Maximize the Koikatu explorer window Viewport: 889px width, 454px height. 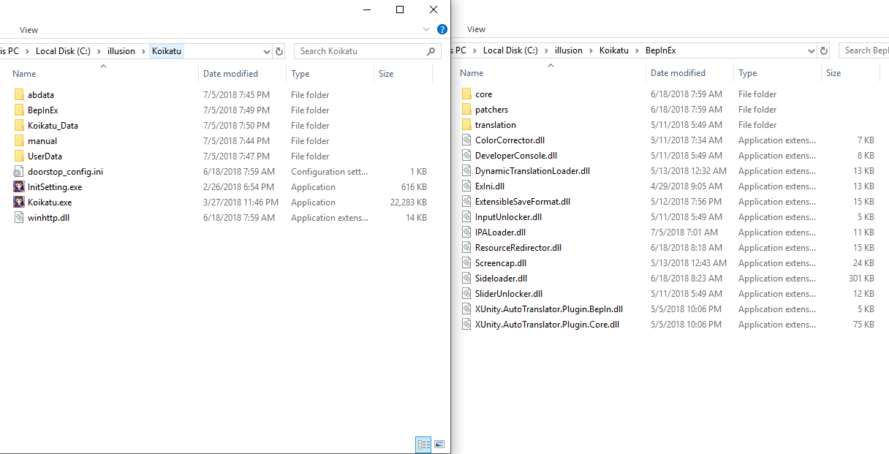coord(400,10)
